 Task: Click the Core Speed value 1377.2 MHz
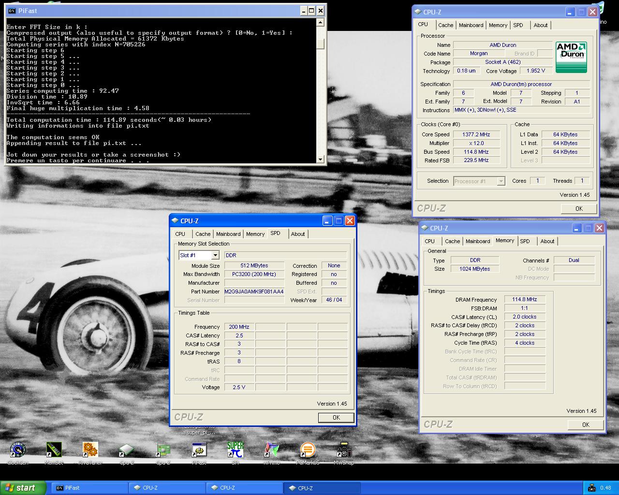tap(476, 134)
